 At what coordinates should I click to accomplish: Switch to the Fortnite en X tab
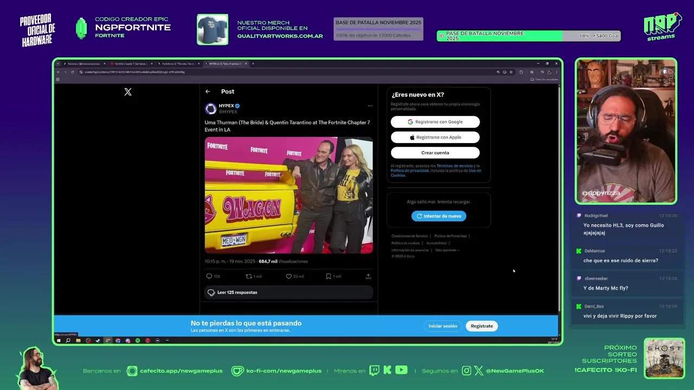click(178, 63)
